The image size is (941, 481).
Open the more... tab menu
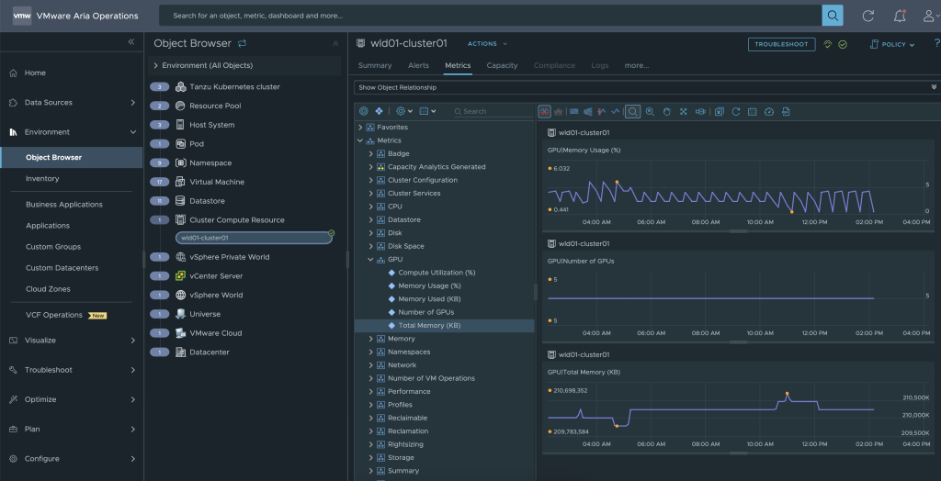pyautogui.click(x=637, y=65)
